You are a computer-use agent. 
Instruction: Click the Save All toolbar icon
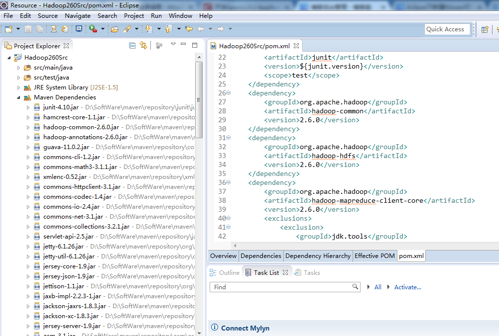click(39, 29)
